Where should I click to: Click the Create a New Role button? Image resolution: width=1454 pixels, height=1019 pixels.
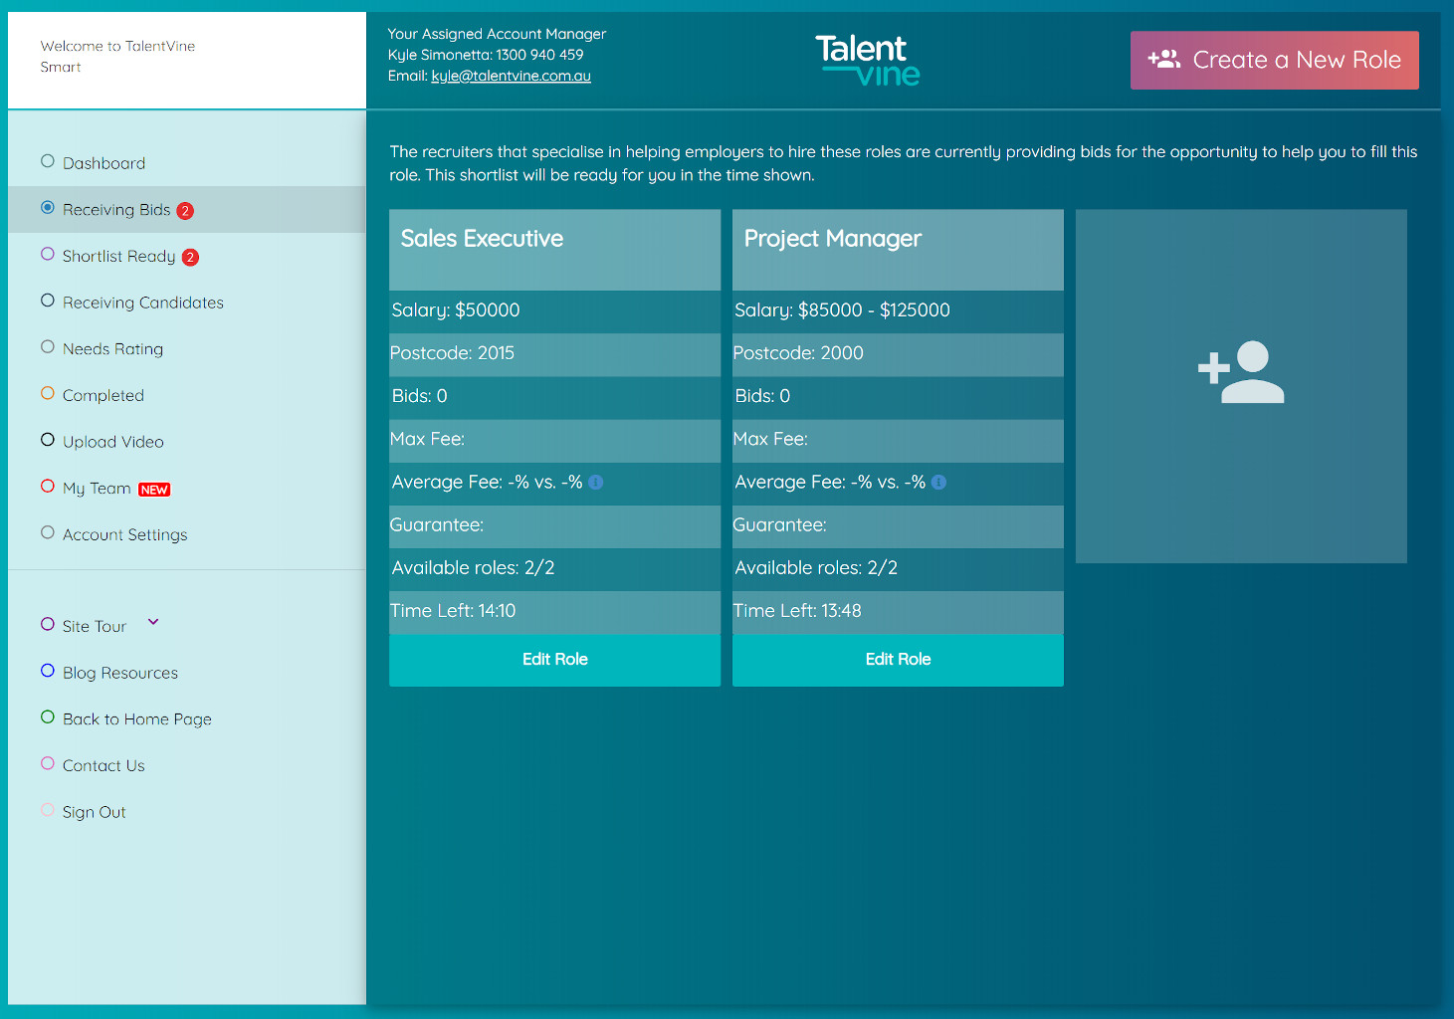coord(1274,61)
